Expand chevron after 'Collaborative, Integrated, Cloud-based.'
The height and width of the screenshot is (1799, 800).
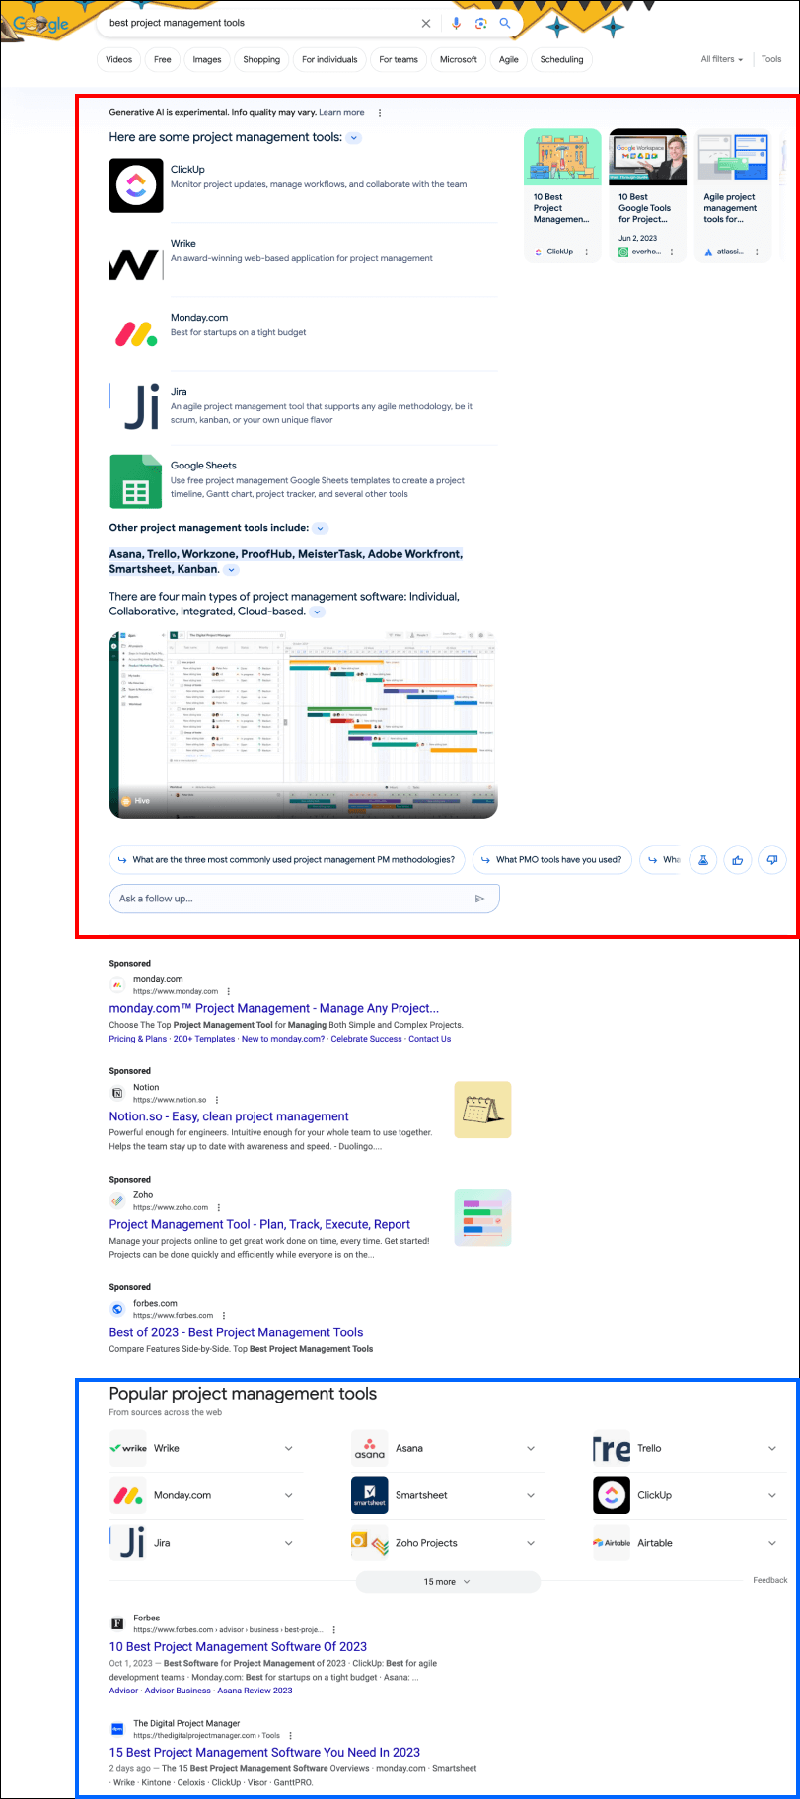[x=317, y=612]
